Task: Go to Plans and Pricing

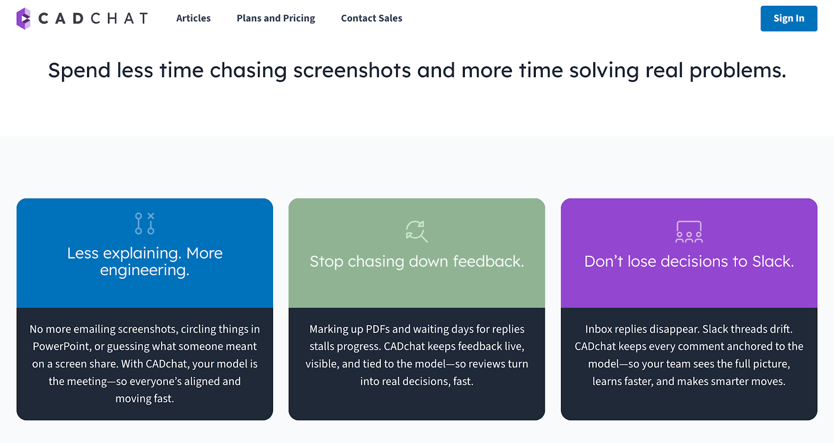Action: tap(276, 18)
